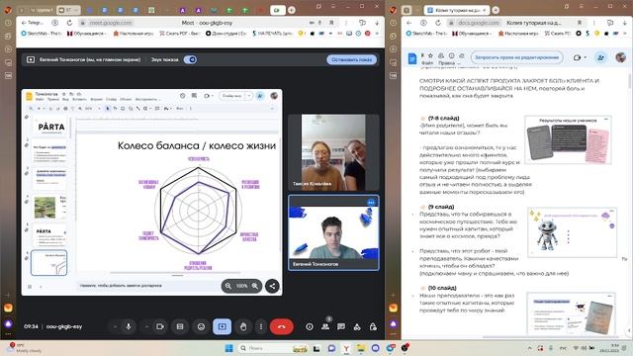The width and height of the screenshot is (633, 356).
Task: Go back in the Meet browser window
Action: coord(24,23)
